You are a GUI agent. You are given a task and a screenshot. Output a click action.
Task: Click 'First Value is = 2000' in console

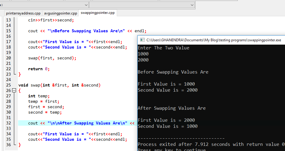tap(166, 120)
